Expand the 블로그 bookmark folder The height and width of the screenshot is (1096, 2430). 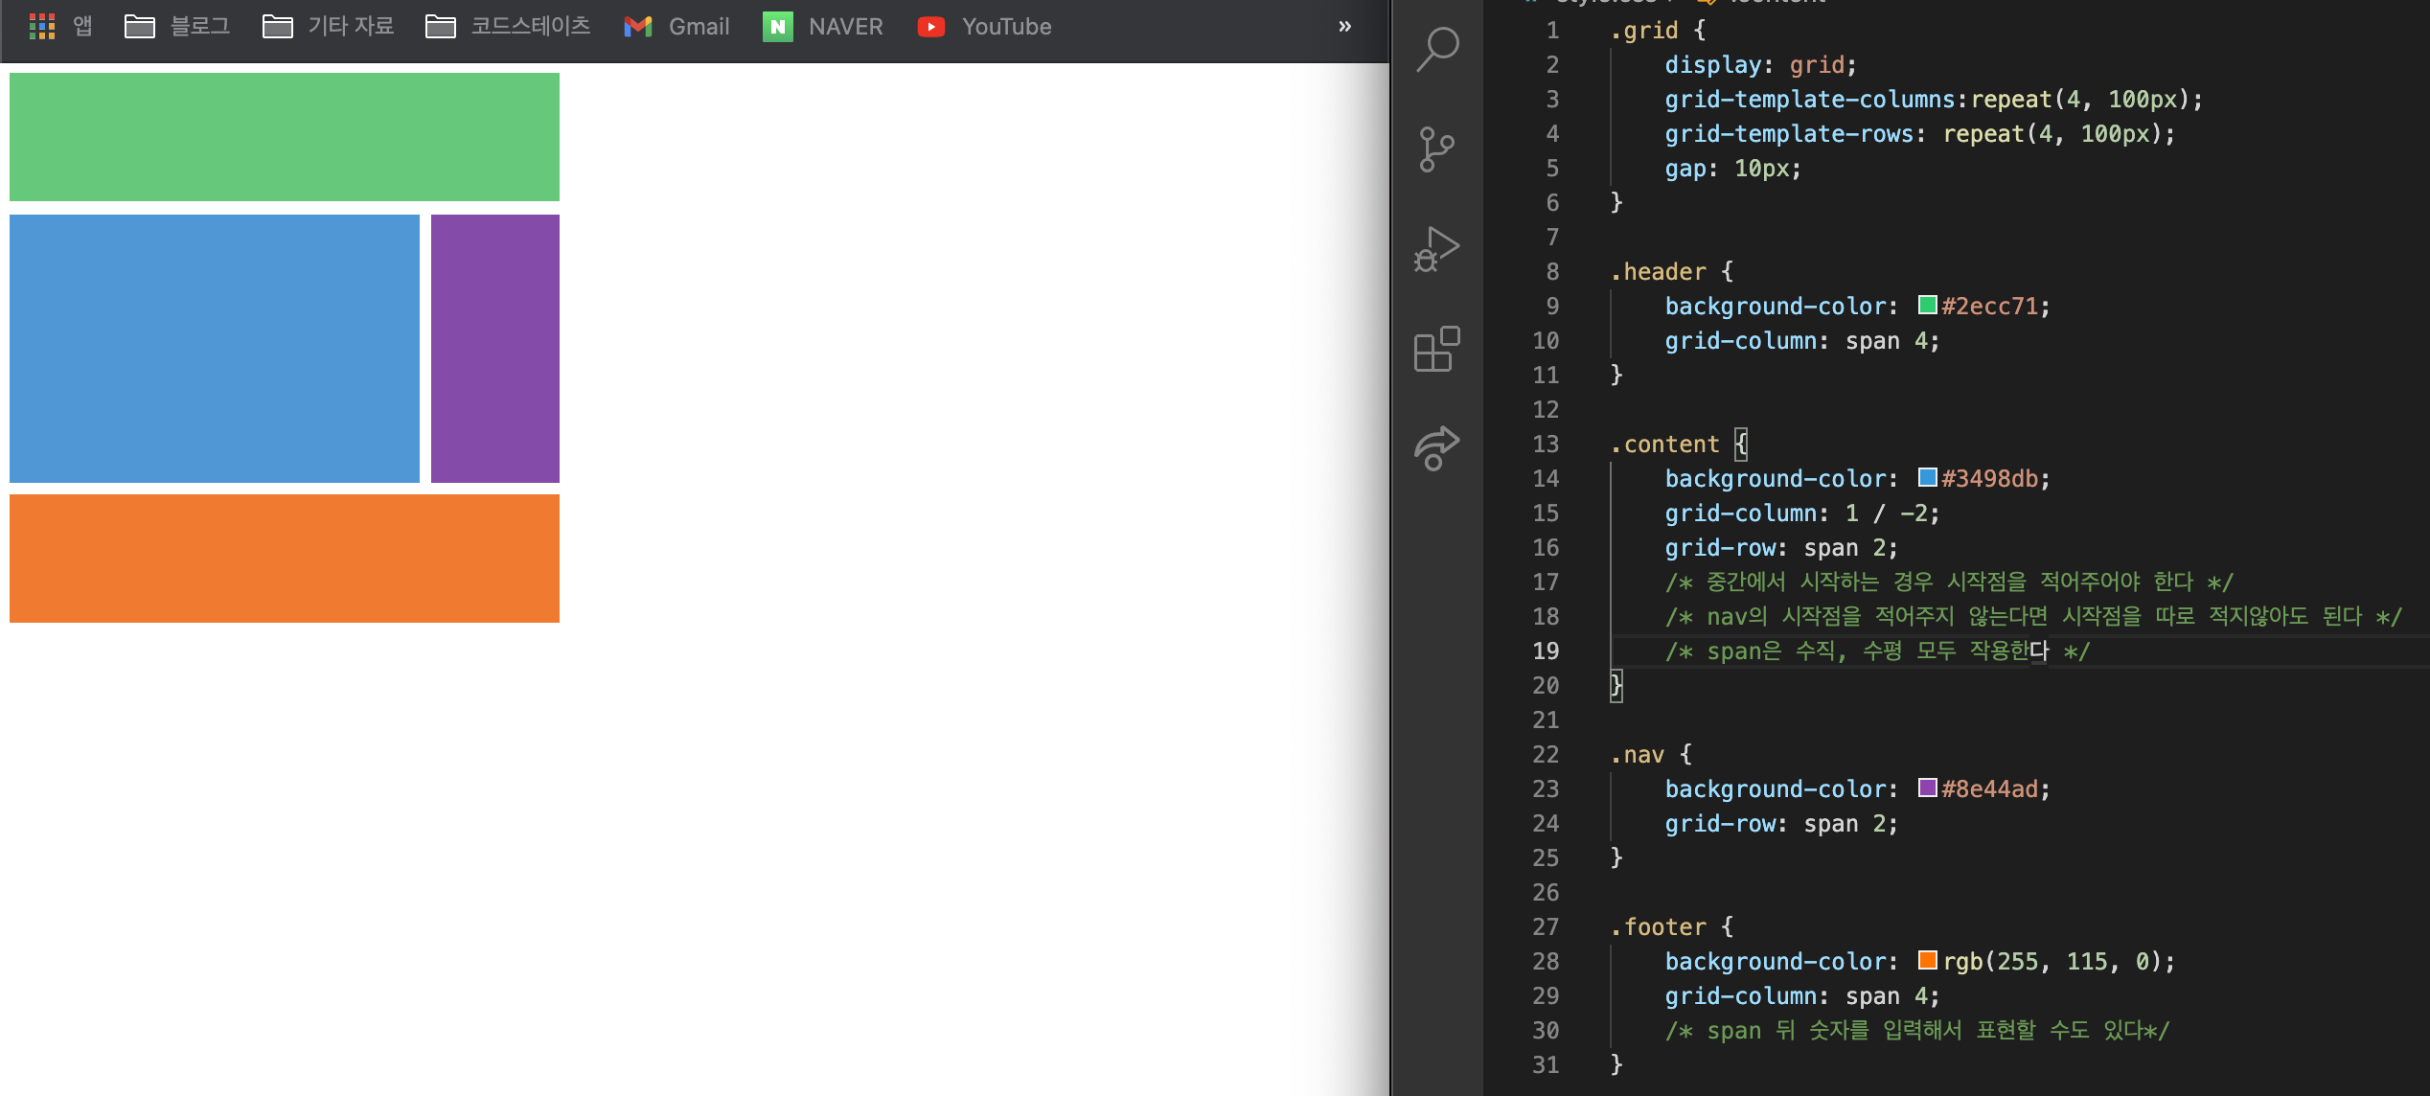(x=178, y=27)
